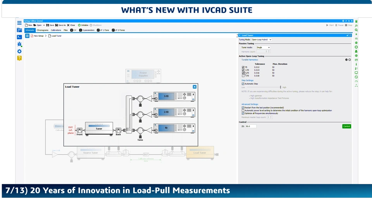
Task: Click the New Setup breadcrumb
Action: click(x=37, y=36)
